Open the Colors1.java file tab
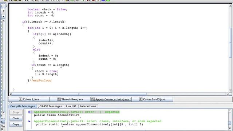This screenshot has height=131, width=233. [29, 99]
